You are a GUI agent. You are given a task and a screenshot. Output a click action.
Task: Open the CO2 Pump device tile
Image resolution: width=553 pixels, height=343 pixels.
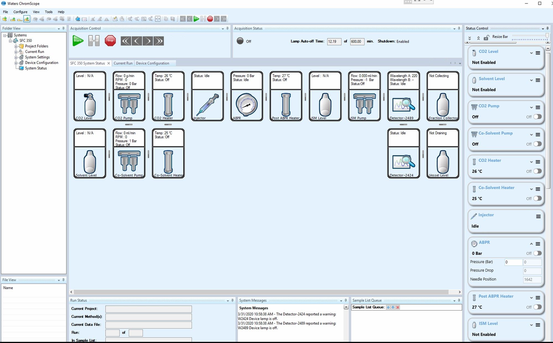click(129, 96)
